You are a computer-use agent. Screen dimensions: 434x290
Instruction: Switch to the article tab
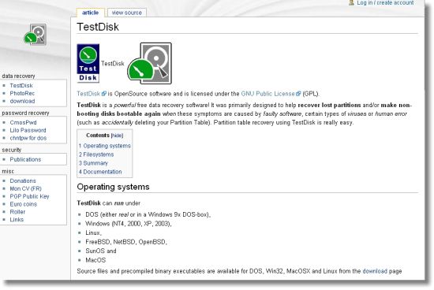tap(90, 13)
